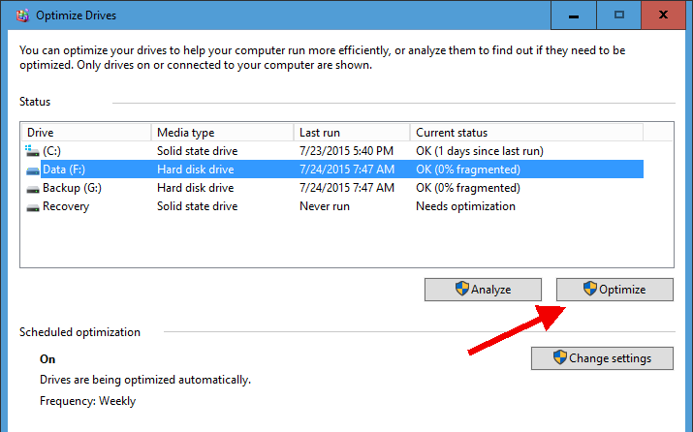Click the Data (F:) drive icon

[33, 170]
